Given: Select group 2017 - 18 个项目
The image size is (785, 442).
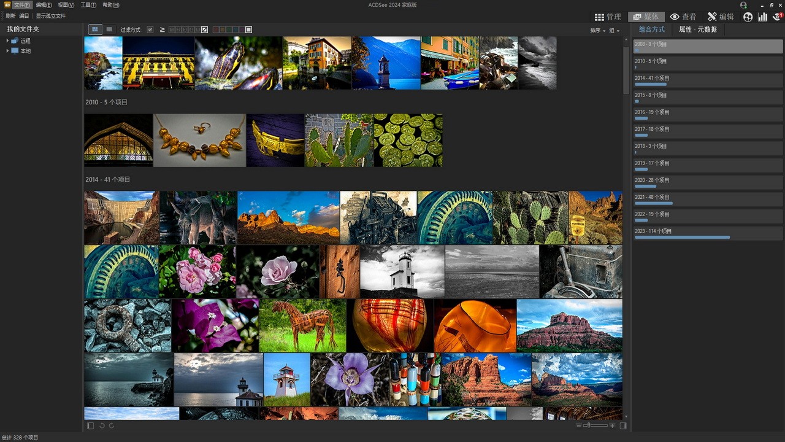Looking at the screenshot, I should tap(708, 131).
